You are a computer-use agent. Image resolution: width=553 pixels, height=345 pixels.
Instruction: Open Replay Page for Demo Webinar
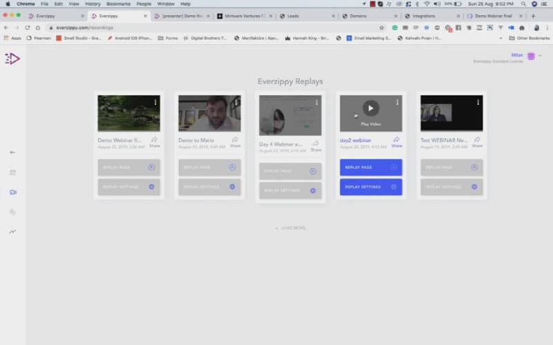129,167
